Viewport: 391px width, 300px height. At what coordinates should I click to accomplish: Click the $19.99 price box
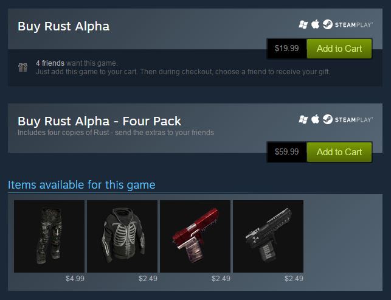coord(287,49)
